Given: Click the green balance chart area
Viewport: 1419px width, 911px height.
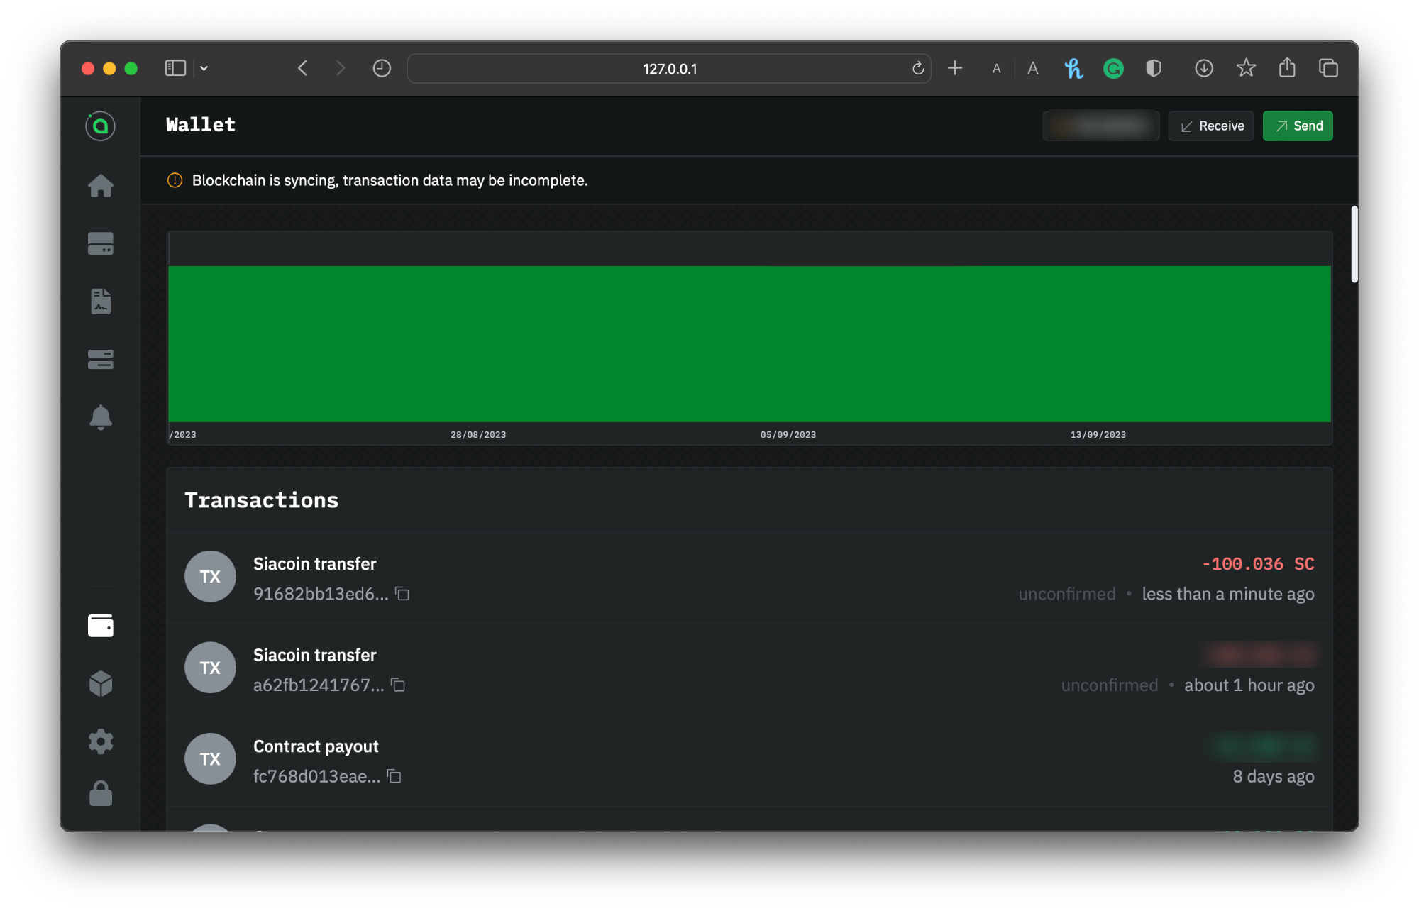Looking at the screenshot, I should coord(749,344).
